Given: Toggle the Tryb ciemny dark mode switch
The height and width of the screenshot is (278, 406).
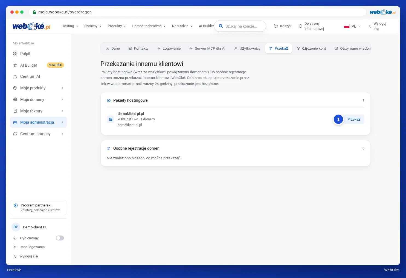Looking at the screenshot, I should (60, 238).
